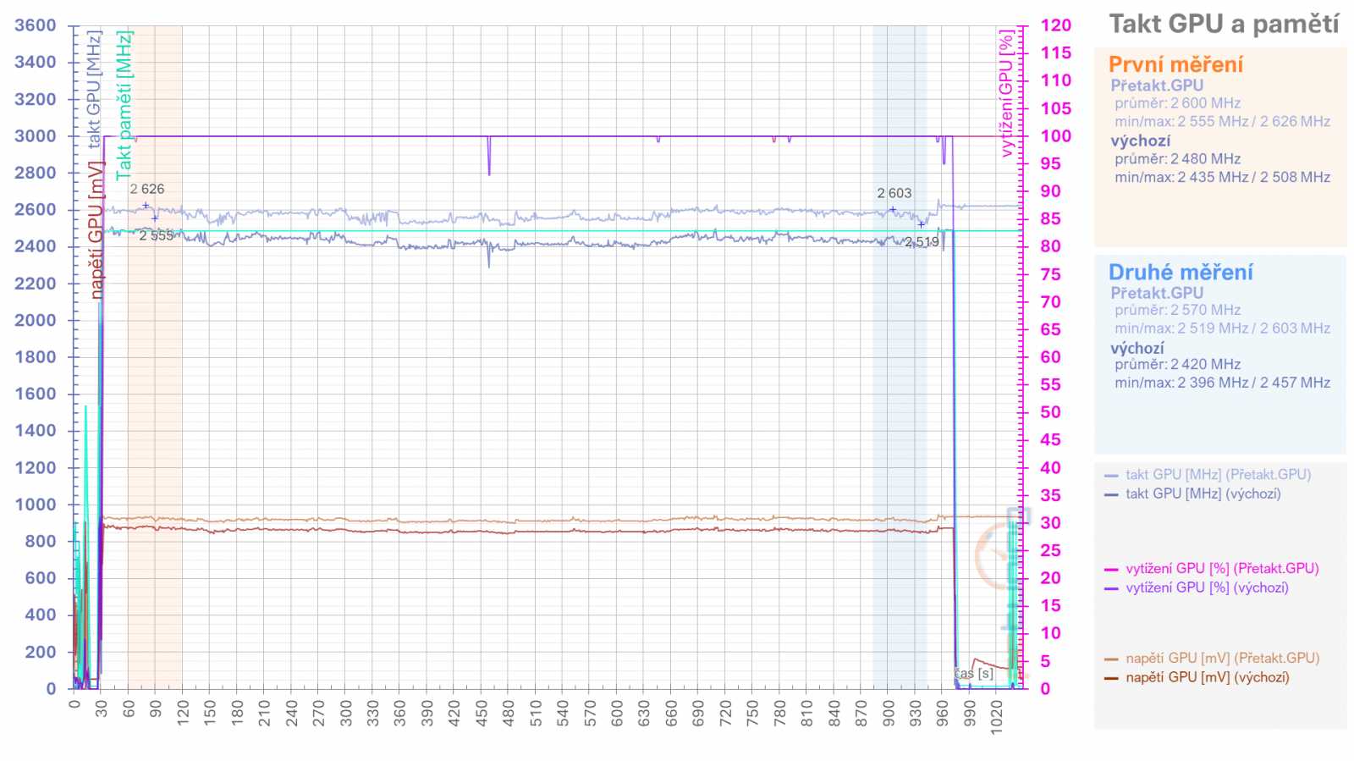Click right axis tick '100'
The width and height of the screenshot is (1354, 761).
pos(1056,136)
